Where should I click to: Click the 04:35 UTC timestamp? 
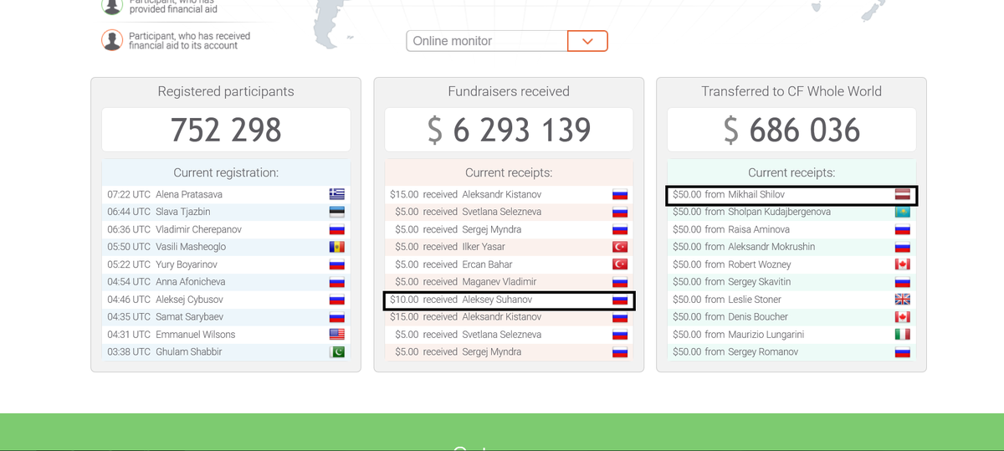[x=129, y=317]
